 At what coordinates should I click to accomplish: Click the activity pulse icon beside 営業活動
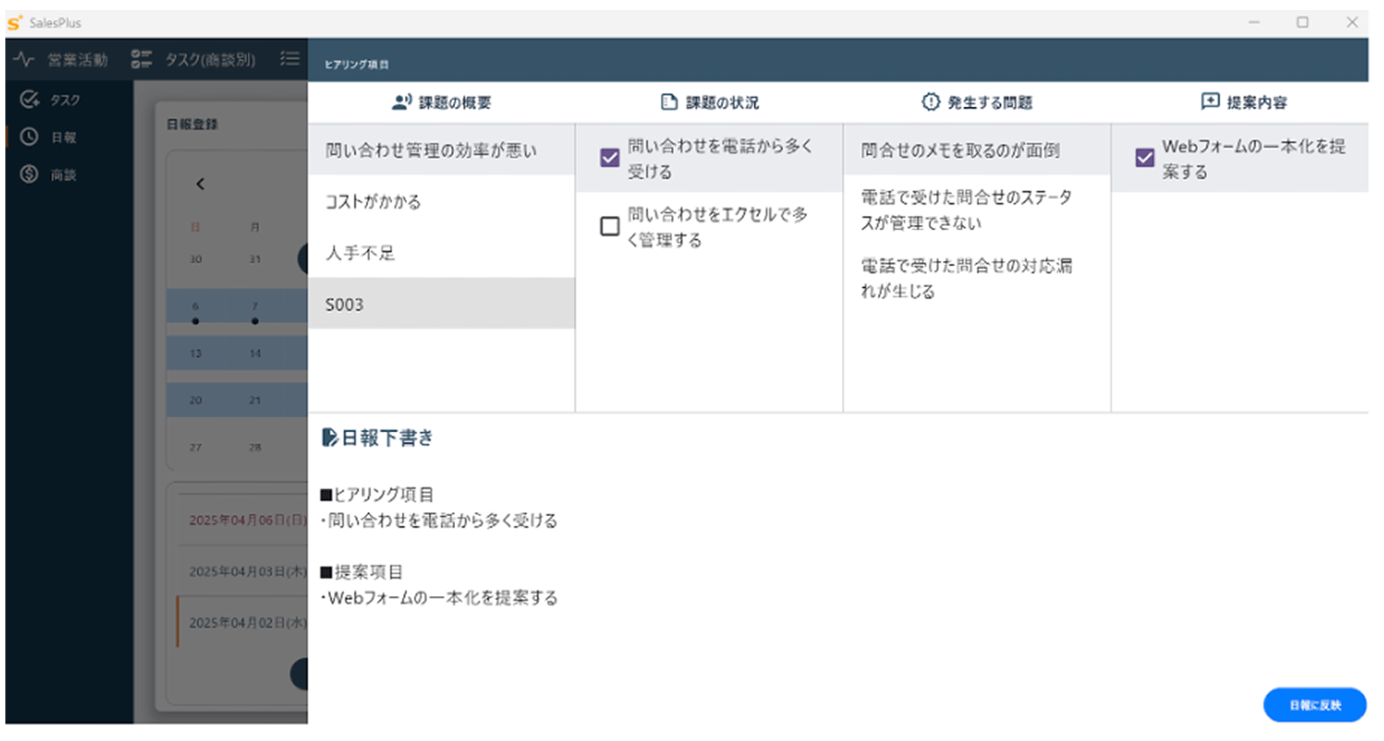(24, 59)
